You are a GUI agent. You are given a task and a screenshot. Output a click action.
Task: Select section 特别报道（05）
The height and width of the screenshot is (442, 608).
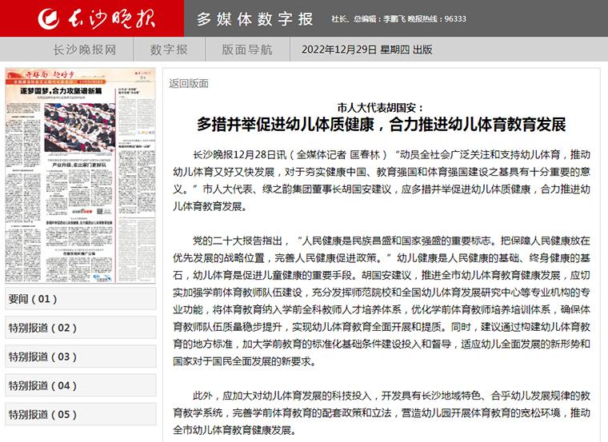click(42, 414)
